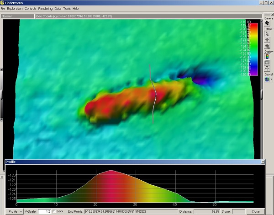Click the Close button in Profile panel
Viewport: 274px width, 215px height.
[255, 211]
